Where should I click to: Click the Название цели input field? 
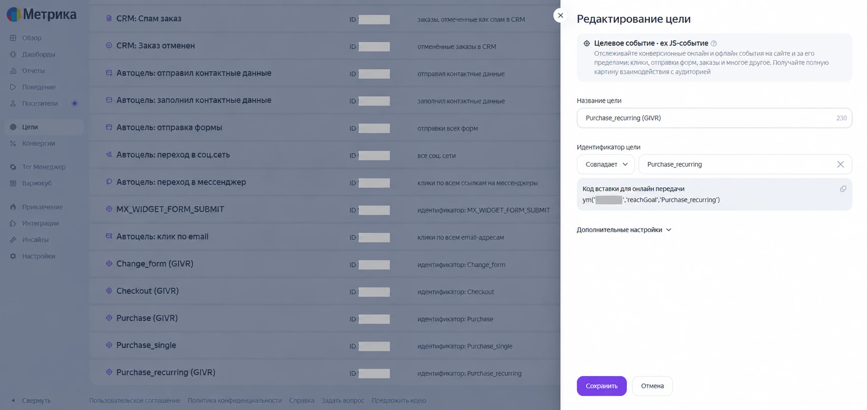click(x=714, y=118)
